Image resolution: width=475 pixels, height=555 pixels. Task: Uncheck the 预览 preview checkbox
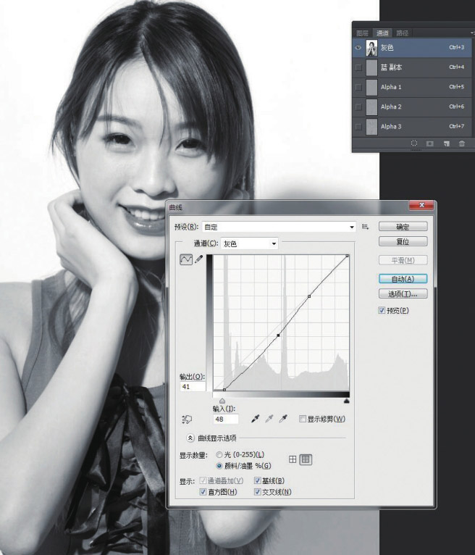click(382, 311)
